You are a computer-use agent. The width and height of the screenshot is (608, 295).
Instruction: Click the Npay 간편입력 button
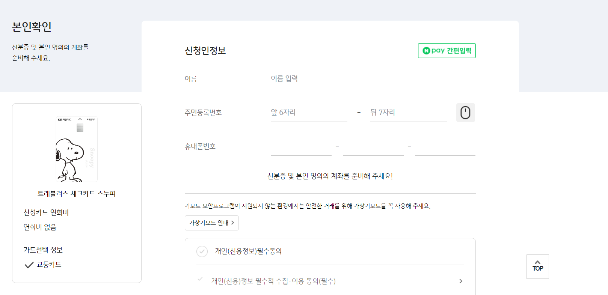(447, 51)
